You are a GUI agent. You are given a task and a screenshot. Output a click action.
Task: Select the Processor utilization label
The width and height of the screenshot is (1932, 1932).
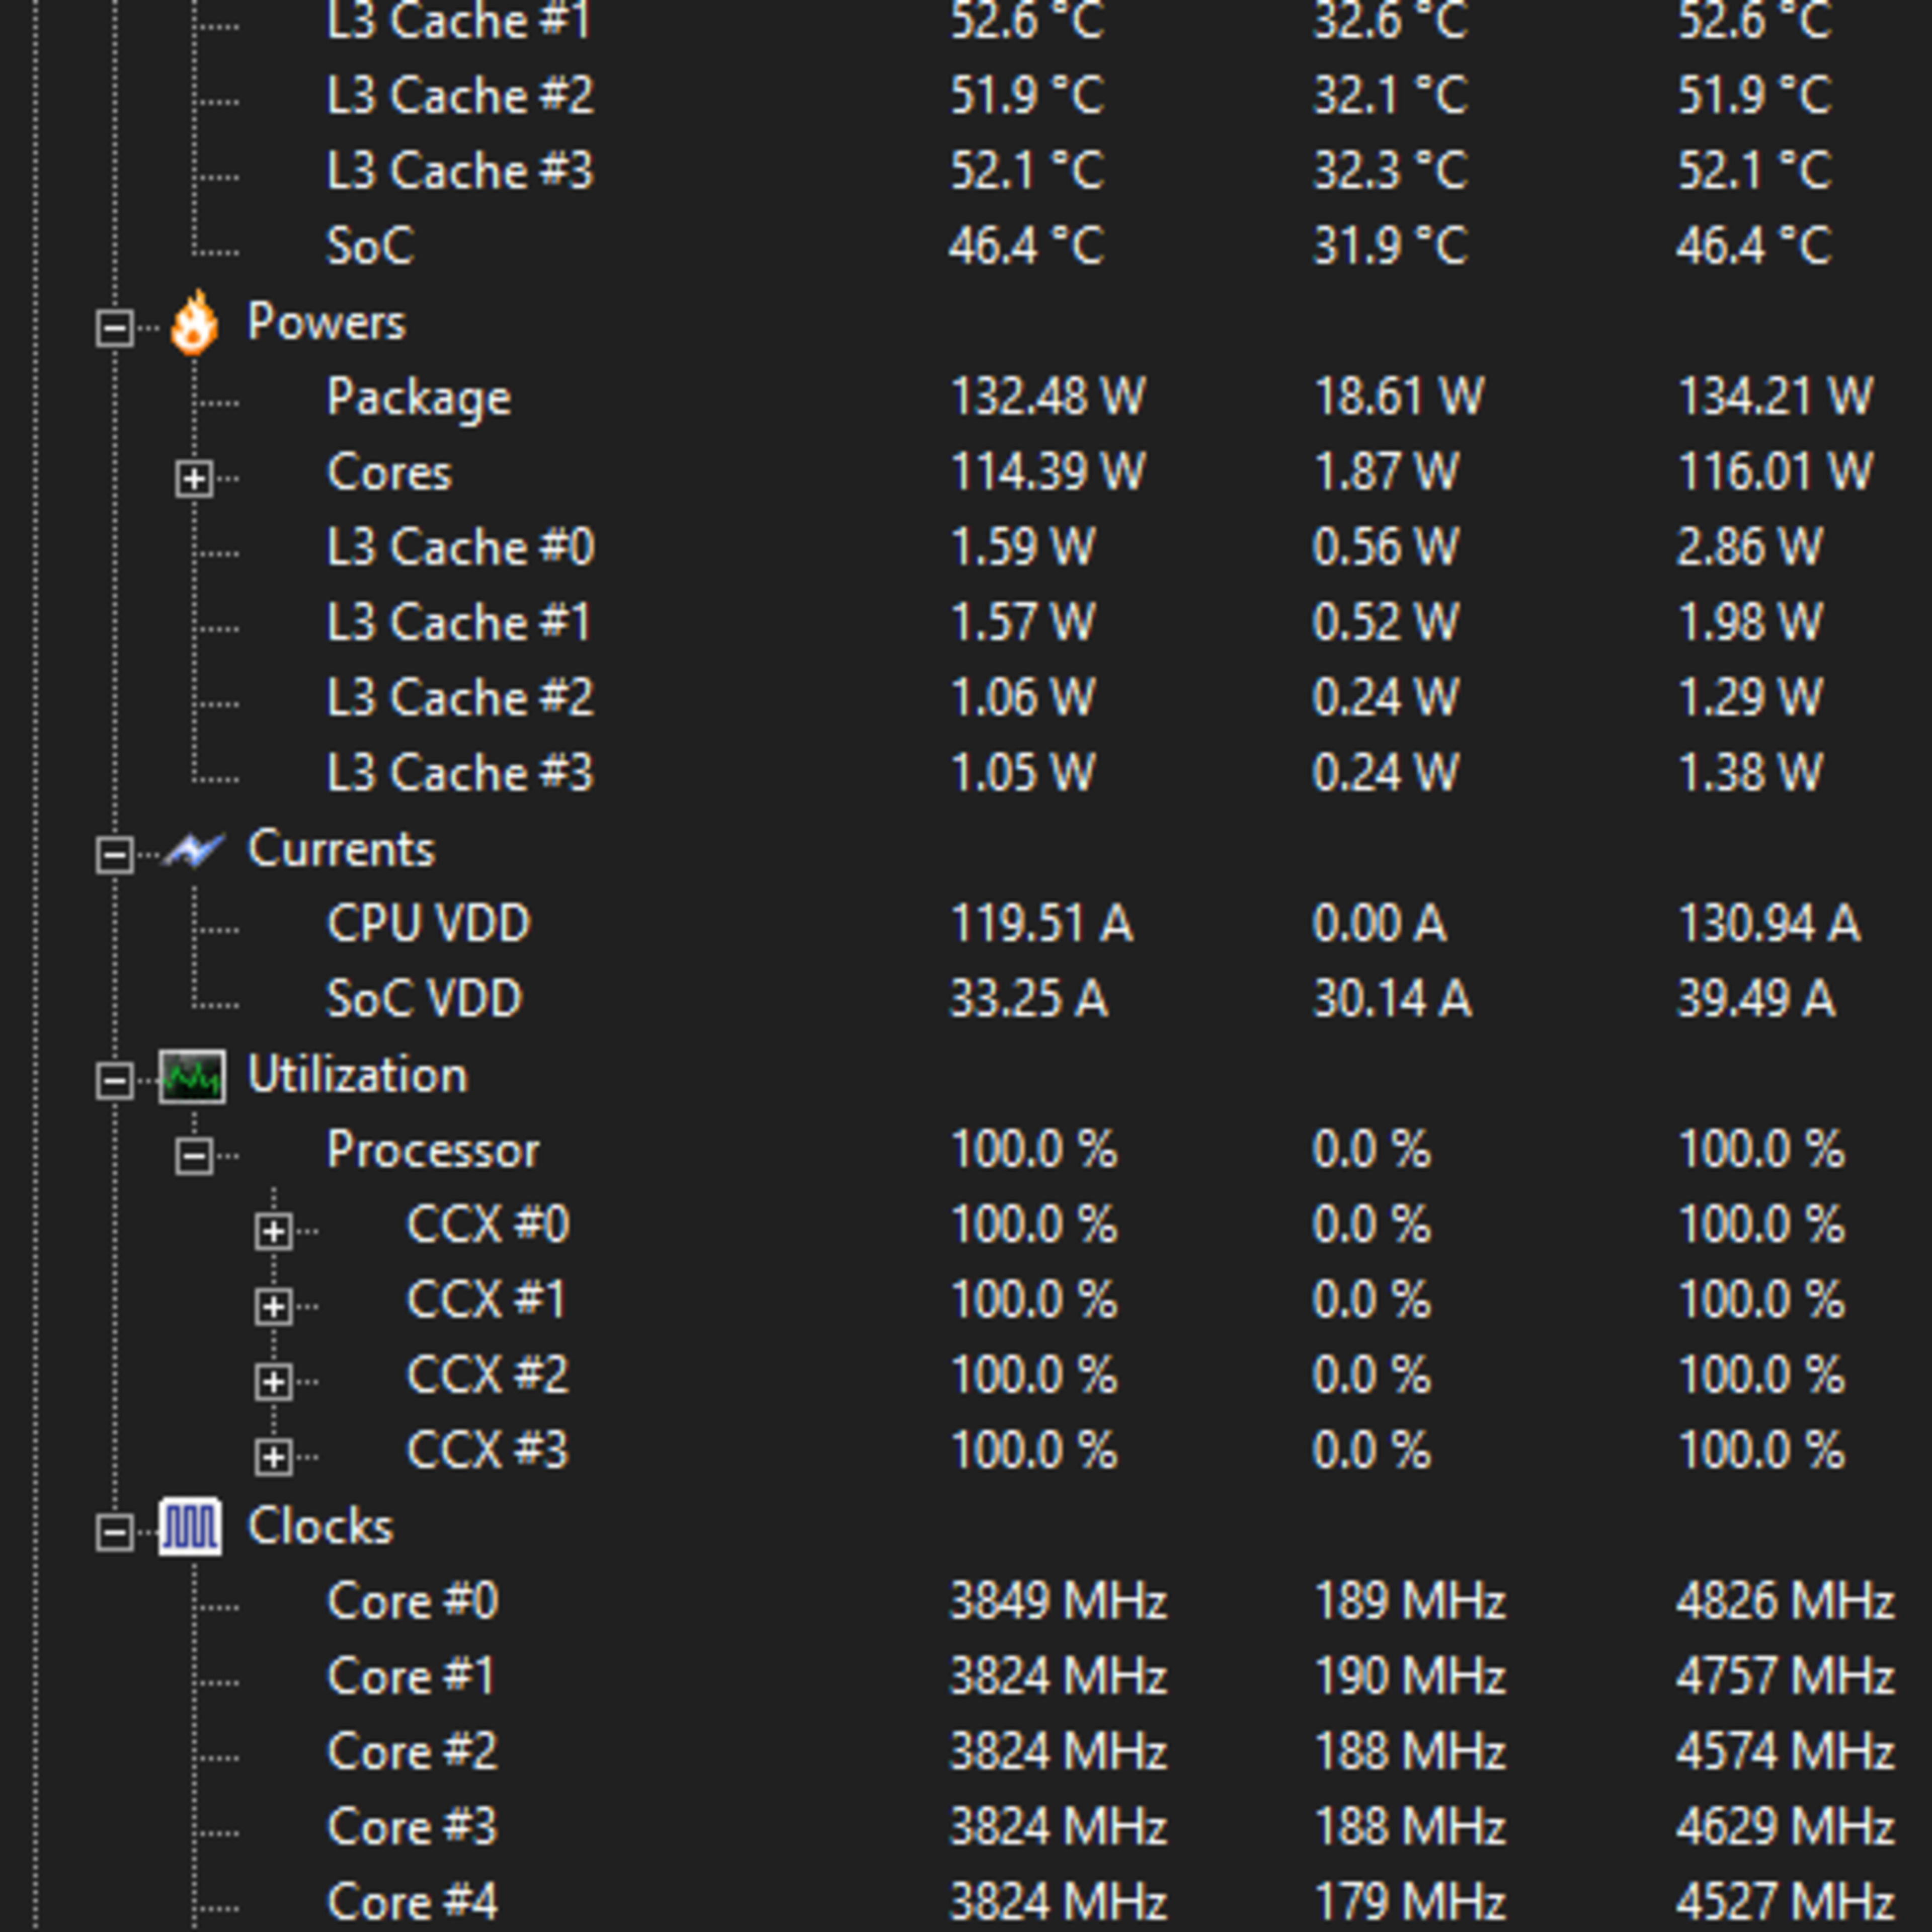(433, 1150)
